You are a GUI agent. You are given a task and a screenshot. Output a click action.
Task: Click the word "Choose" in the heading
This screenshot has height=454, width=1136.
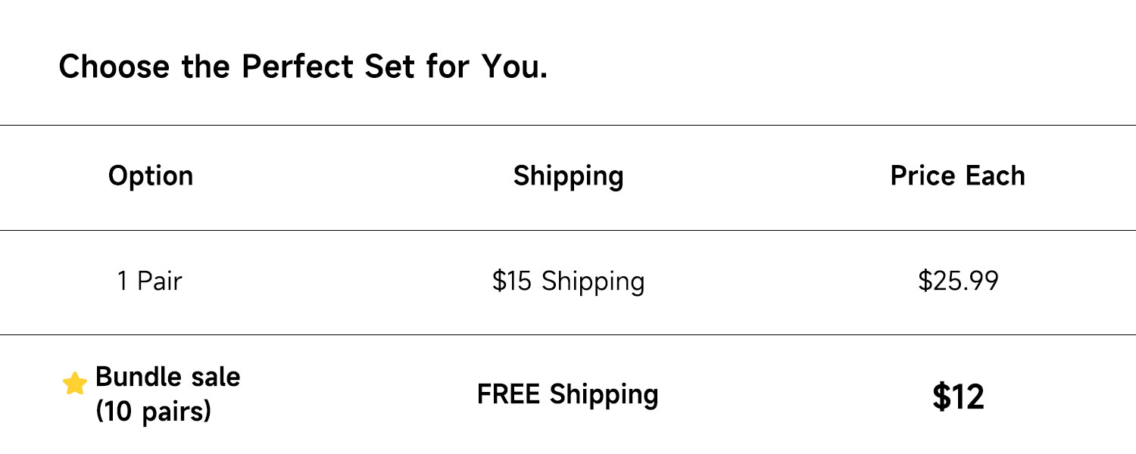114,67
